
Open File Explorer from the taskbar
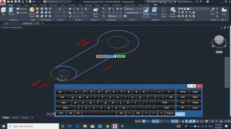click(x=85, y=126)
